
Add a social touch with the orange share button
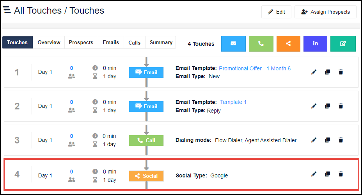pyautogui.click(x=288, y=43)
